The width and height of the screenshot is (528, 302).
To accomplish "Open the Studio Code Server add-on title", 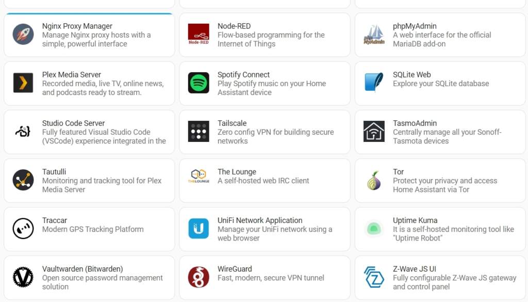I will [x=73, y=123].
